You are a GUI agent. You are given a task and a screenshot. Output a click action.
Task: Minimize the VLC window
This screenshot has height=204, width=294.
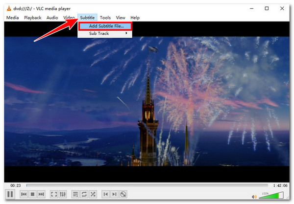pos(252,8)
